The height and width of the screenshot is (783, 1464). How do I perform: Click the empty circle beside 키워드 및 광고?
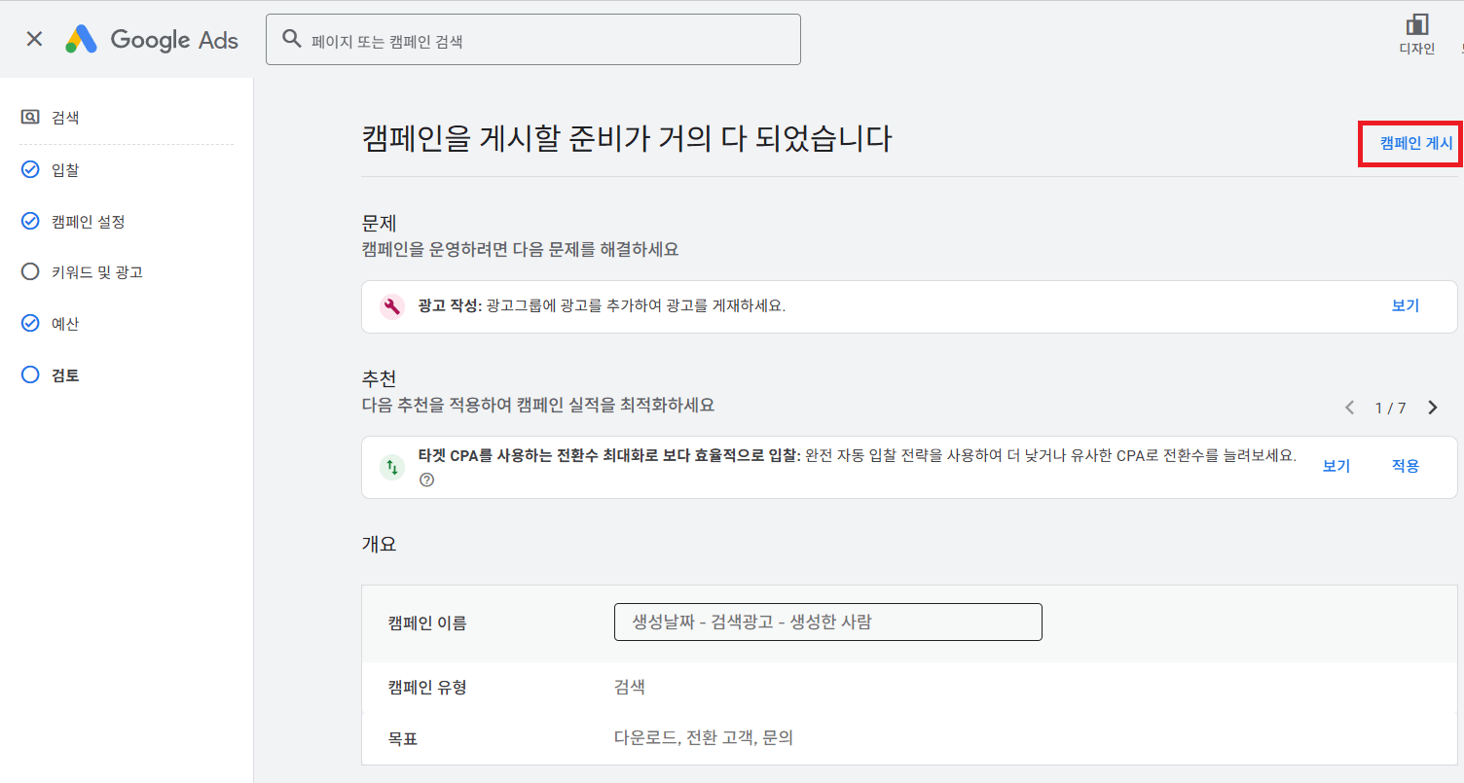click(30, 272)
